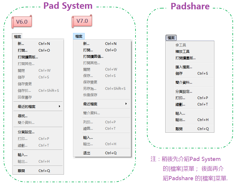Click the 檔案 menu header under V6.0
The width and height of the screenshot is (238, 186).
click(x=18, y=37)
